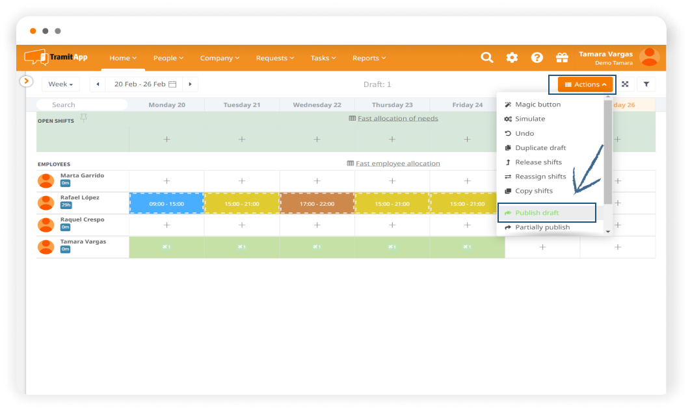Go to previous week arrow
This screenshot has height=411, width=690.
point(98,84)
